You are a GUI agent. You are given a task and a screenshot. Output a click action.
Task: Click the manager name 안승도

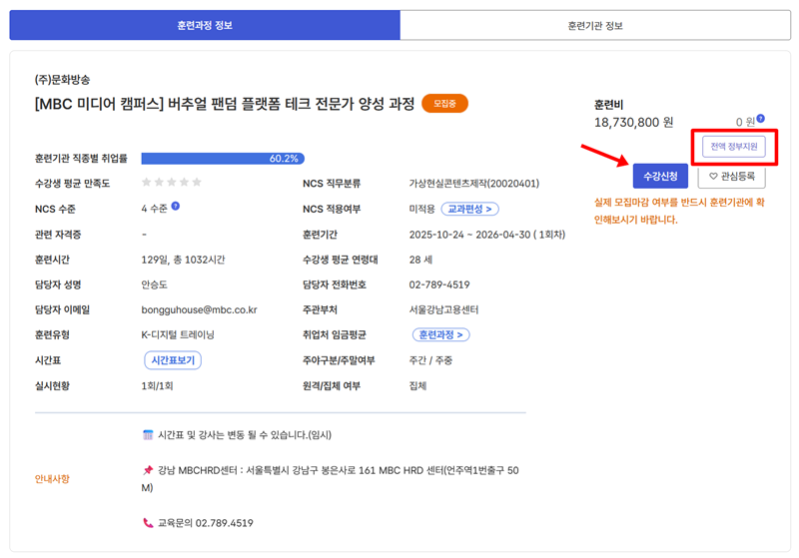coord(155,284)
